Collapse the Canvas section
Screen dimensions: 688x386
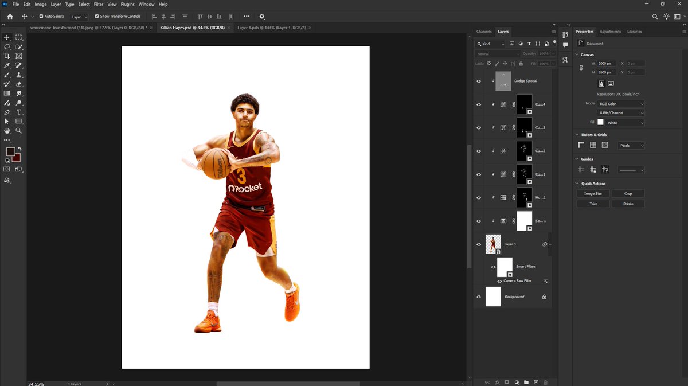pyautogui.click(x=577, y=54)
